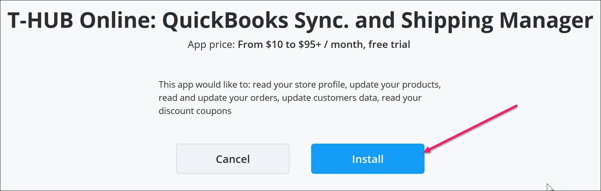Click 'read your store profile' permission text
This screenshot has height=191, width=601.
(298, 85)
